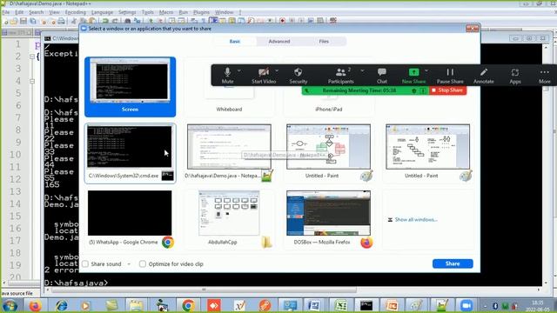557x313 pixels.
Task: Click the tray clock showing date
Action: point(539,306)
